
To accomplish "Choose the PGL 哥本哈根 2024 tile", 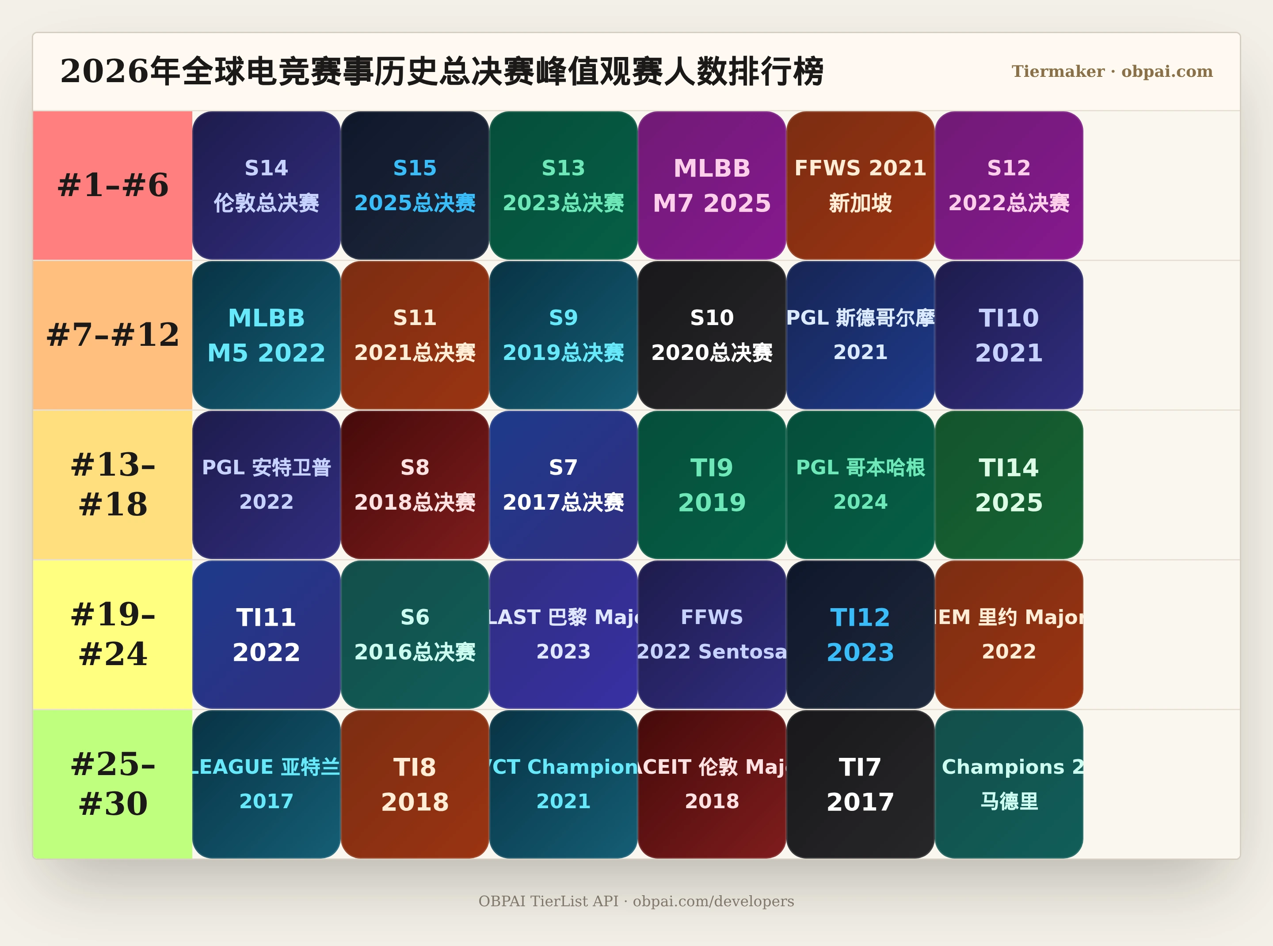I will 860,485.
